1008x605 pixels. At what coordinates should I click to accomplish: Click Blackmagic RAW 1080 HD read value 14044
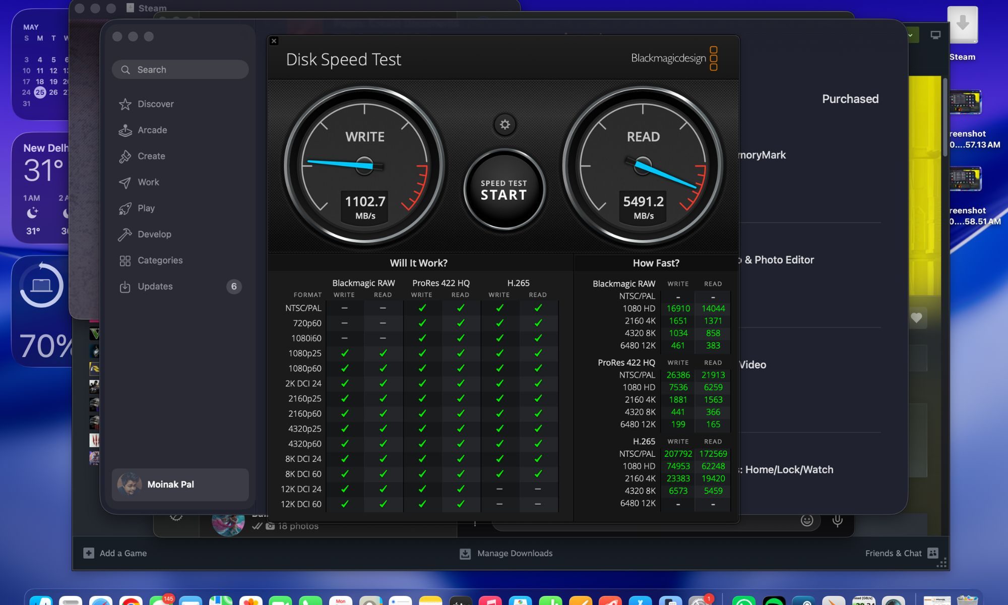(713, 308)
